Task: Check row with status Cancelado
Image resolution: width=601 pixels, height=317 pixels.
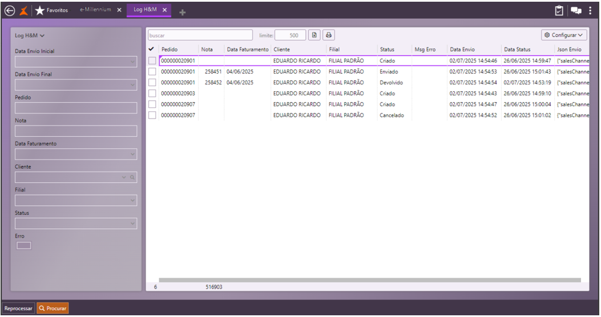Action: point(152,115)
